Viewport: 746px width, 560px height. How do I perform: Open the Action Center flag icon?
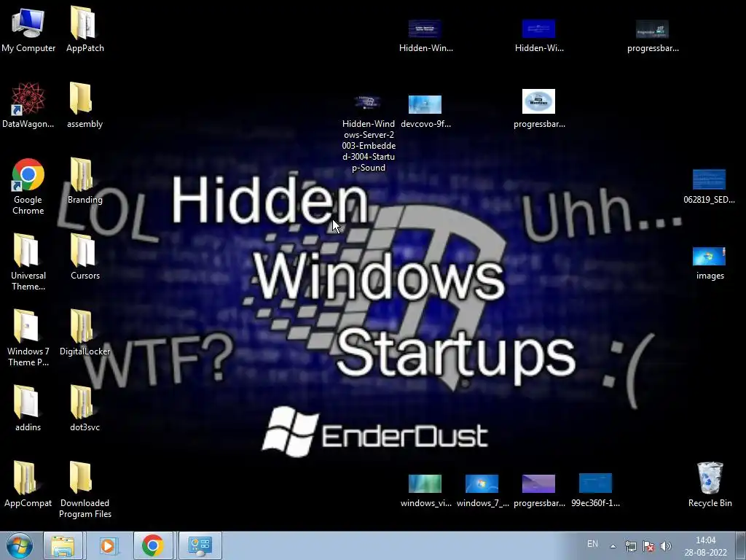(x=648, y=546)
